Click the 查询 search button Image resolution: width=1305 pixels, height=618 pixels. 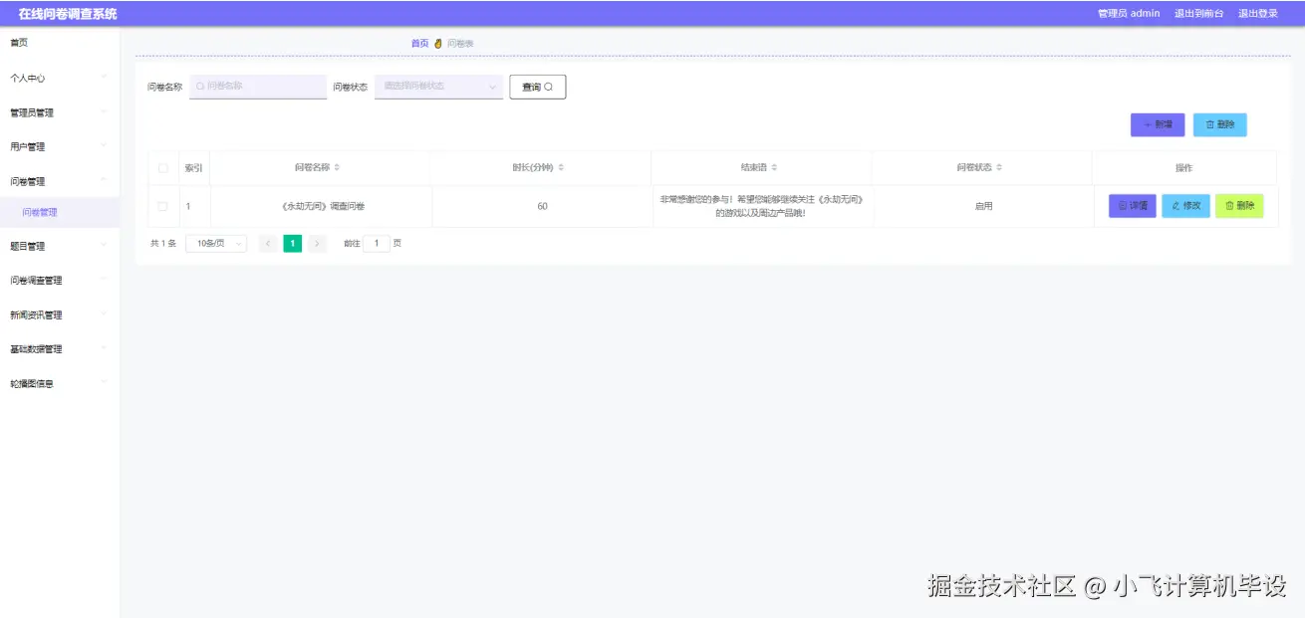point(538,87)
